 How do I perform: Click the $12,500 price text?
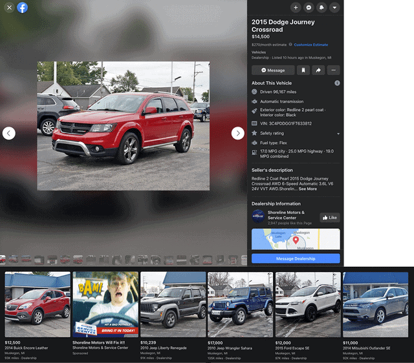point(12,343)
